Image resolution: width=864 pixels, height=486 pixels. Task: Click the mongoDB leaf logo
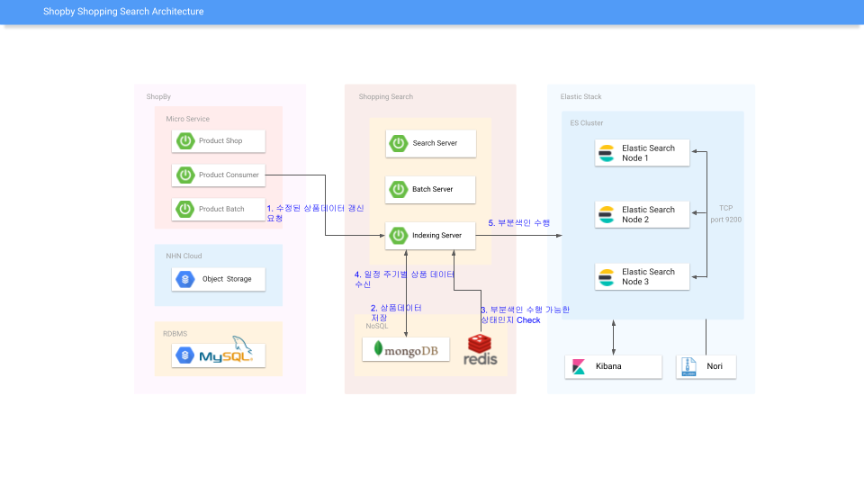point(378,348)
